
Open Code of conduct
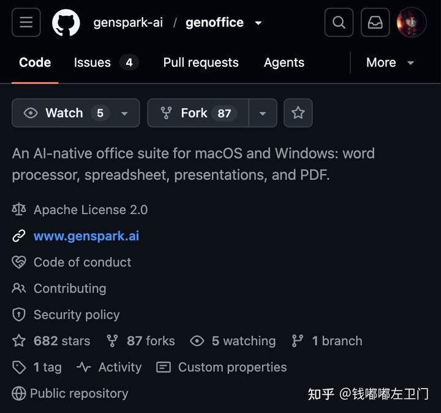point(83,262)
